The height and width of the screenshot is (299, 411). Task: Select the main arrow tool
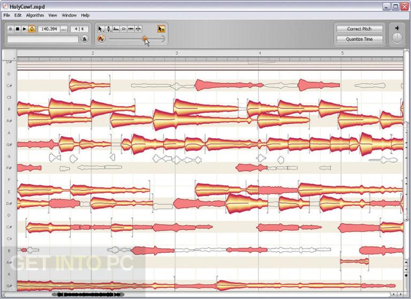[x=101, y=29]
